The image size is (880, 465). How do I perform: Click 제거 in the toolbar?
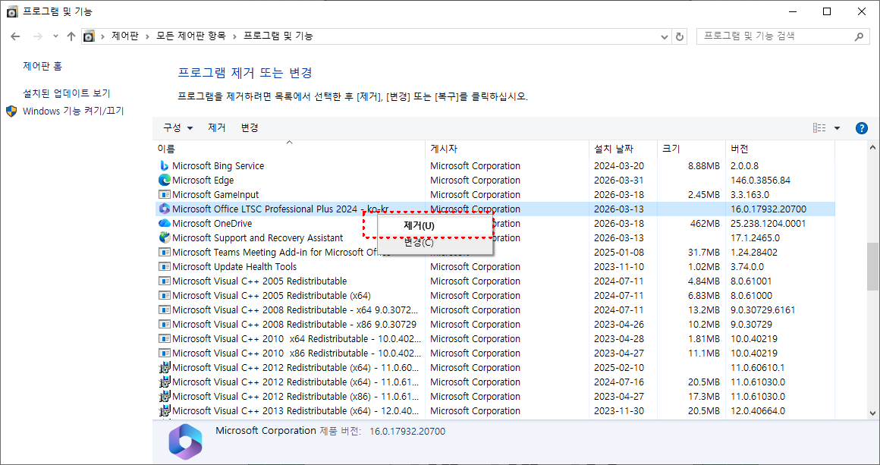217,128
